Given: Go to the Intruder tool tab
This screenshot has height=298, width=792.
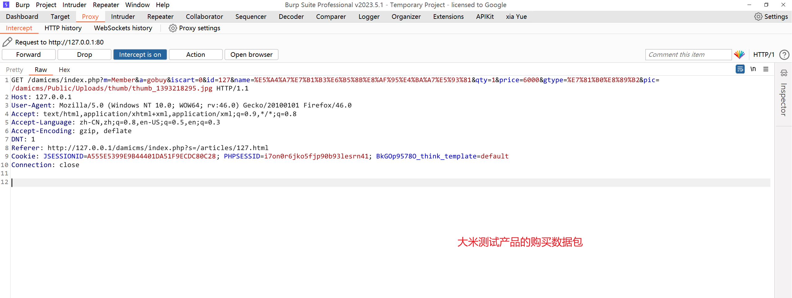Looking at the screenshot, I should pos(123,17).
